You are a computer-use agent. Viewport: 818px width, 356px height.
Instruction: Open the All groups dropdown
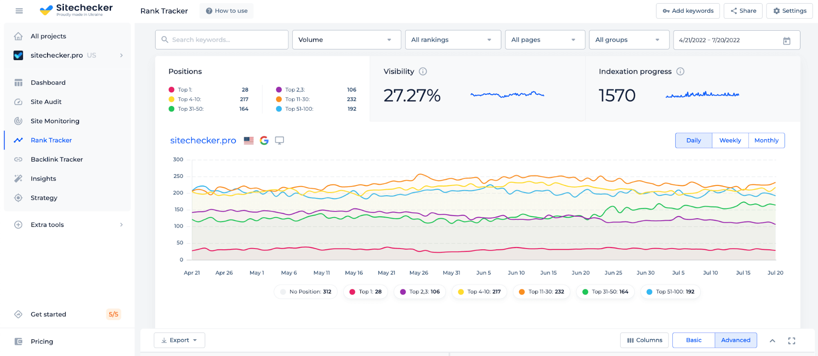click(x=629, y=40)
